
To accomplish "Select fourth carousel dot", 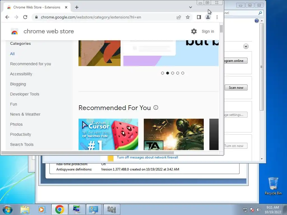I will (178, 73).
